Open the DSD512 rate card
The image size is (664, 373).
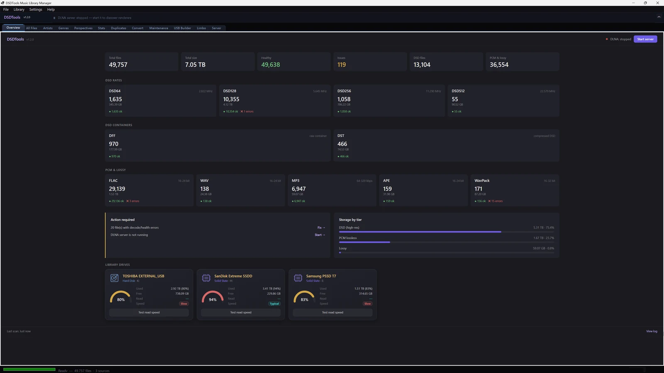coord(503,101)
